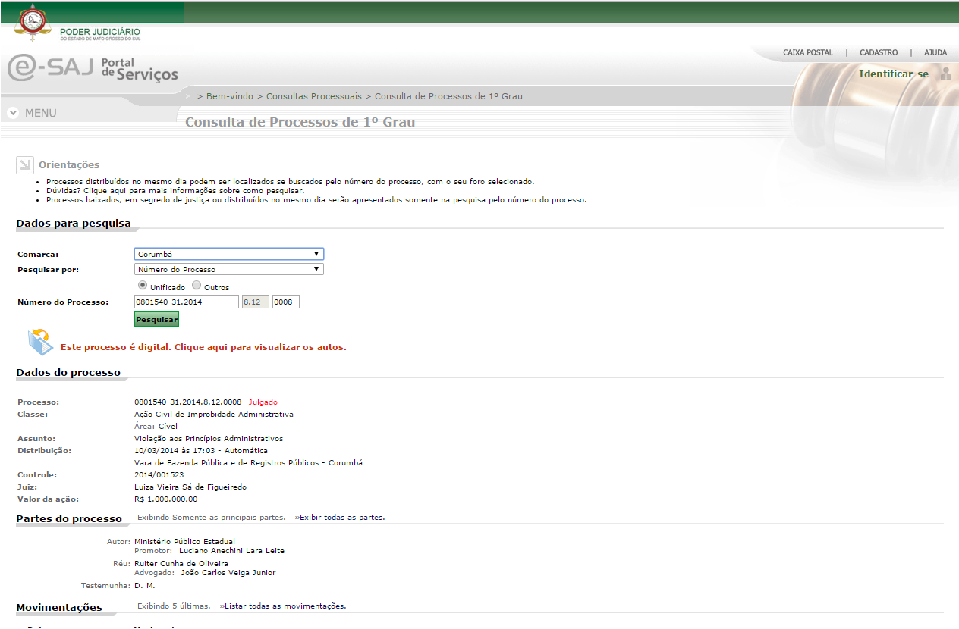Click the Consultas Processuais breadcrumb
This screenshot has width=959, height=629.
click(x=314, y=96)
